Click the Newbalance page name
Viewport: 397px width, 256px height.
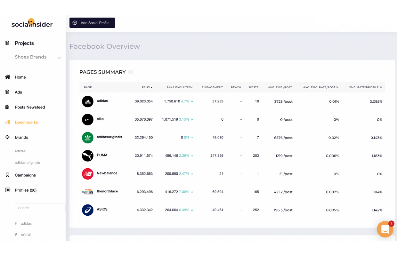(107, 173)
